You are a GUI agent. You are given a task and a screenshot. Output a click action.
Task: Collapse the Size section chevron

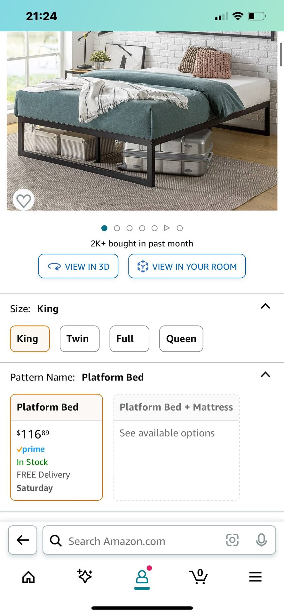(265, 307)
